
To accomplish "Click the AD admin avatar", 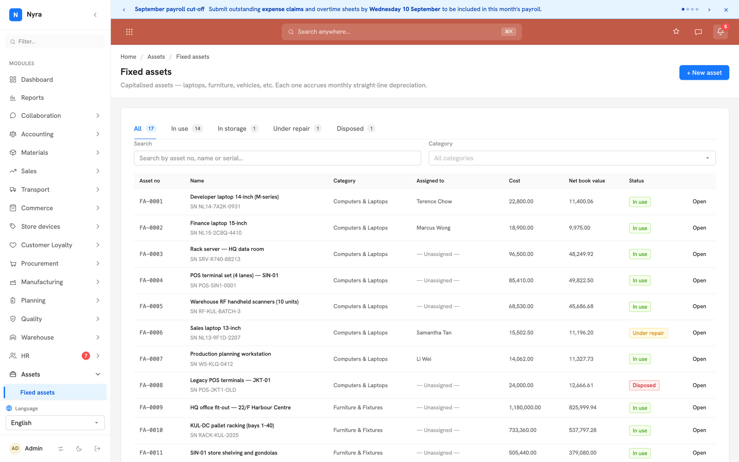I will (15, 448).
